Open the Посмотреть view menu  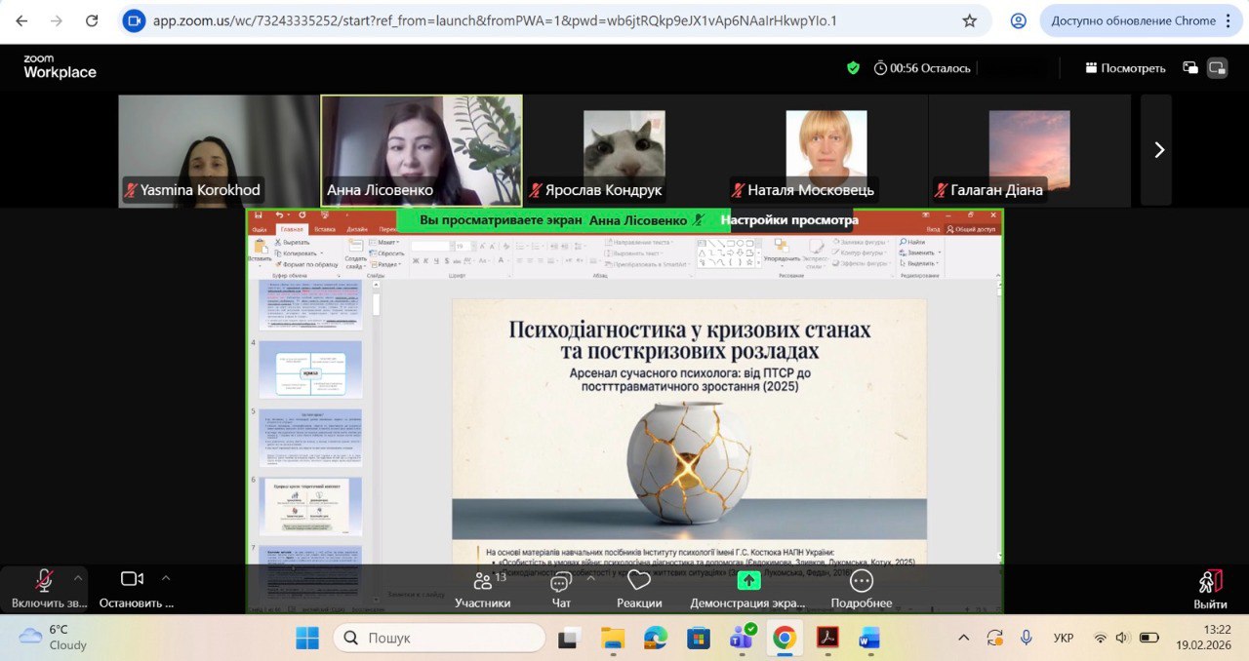point(1125,68)
